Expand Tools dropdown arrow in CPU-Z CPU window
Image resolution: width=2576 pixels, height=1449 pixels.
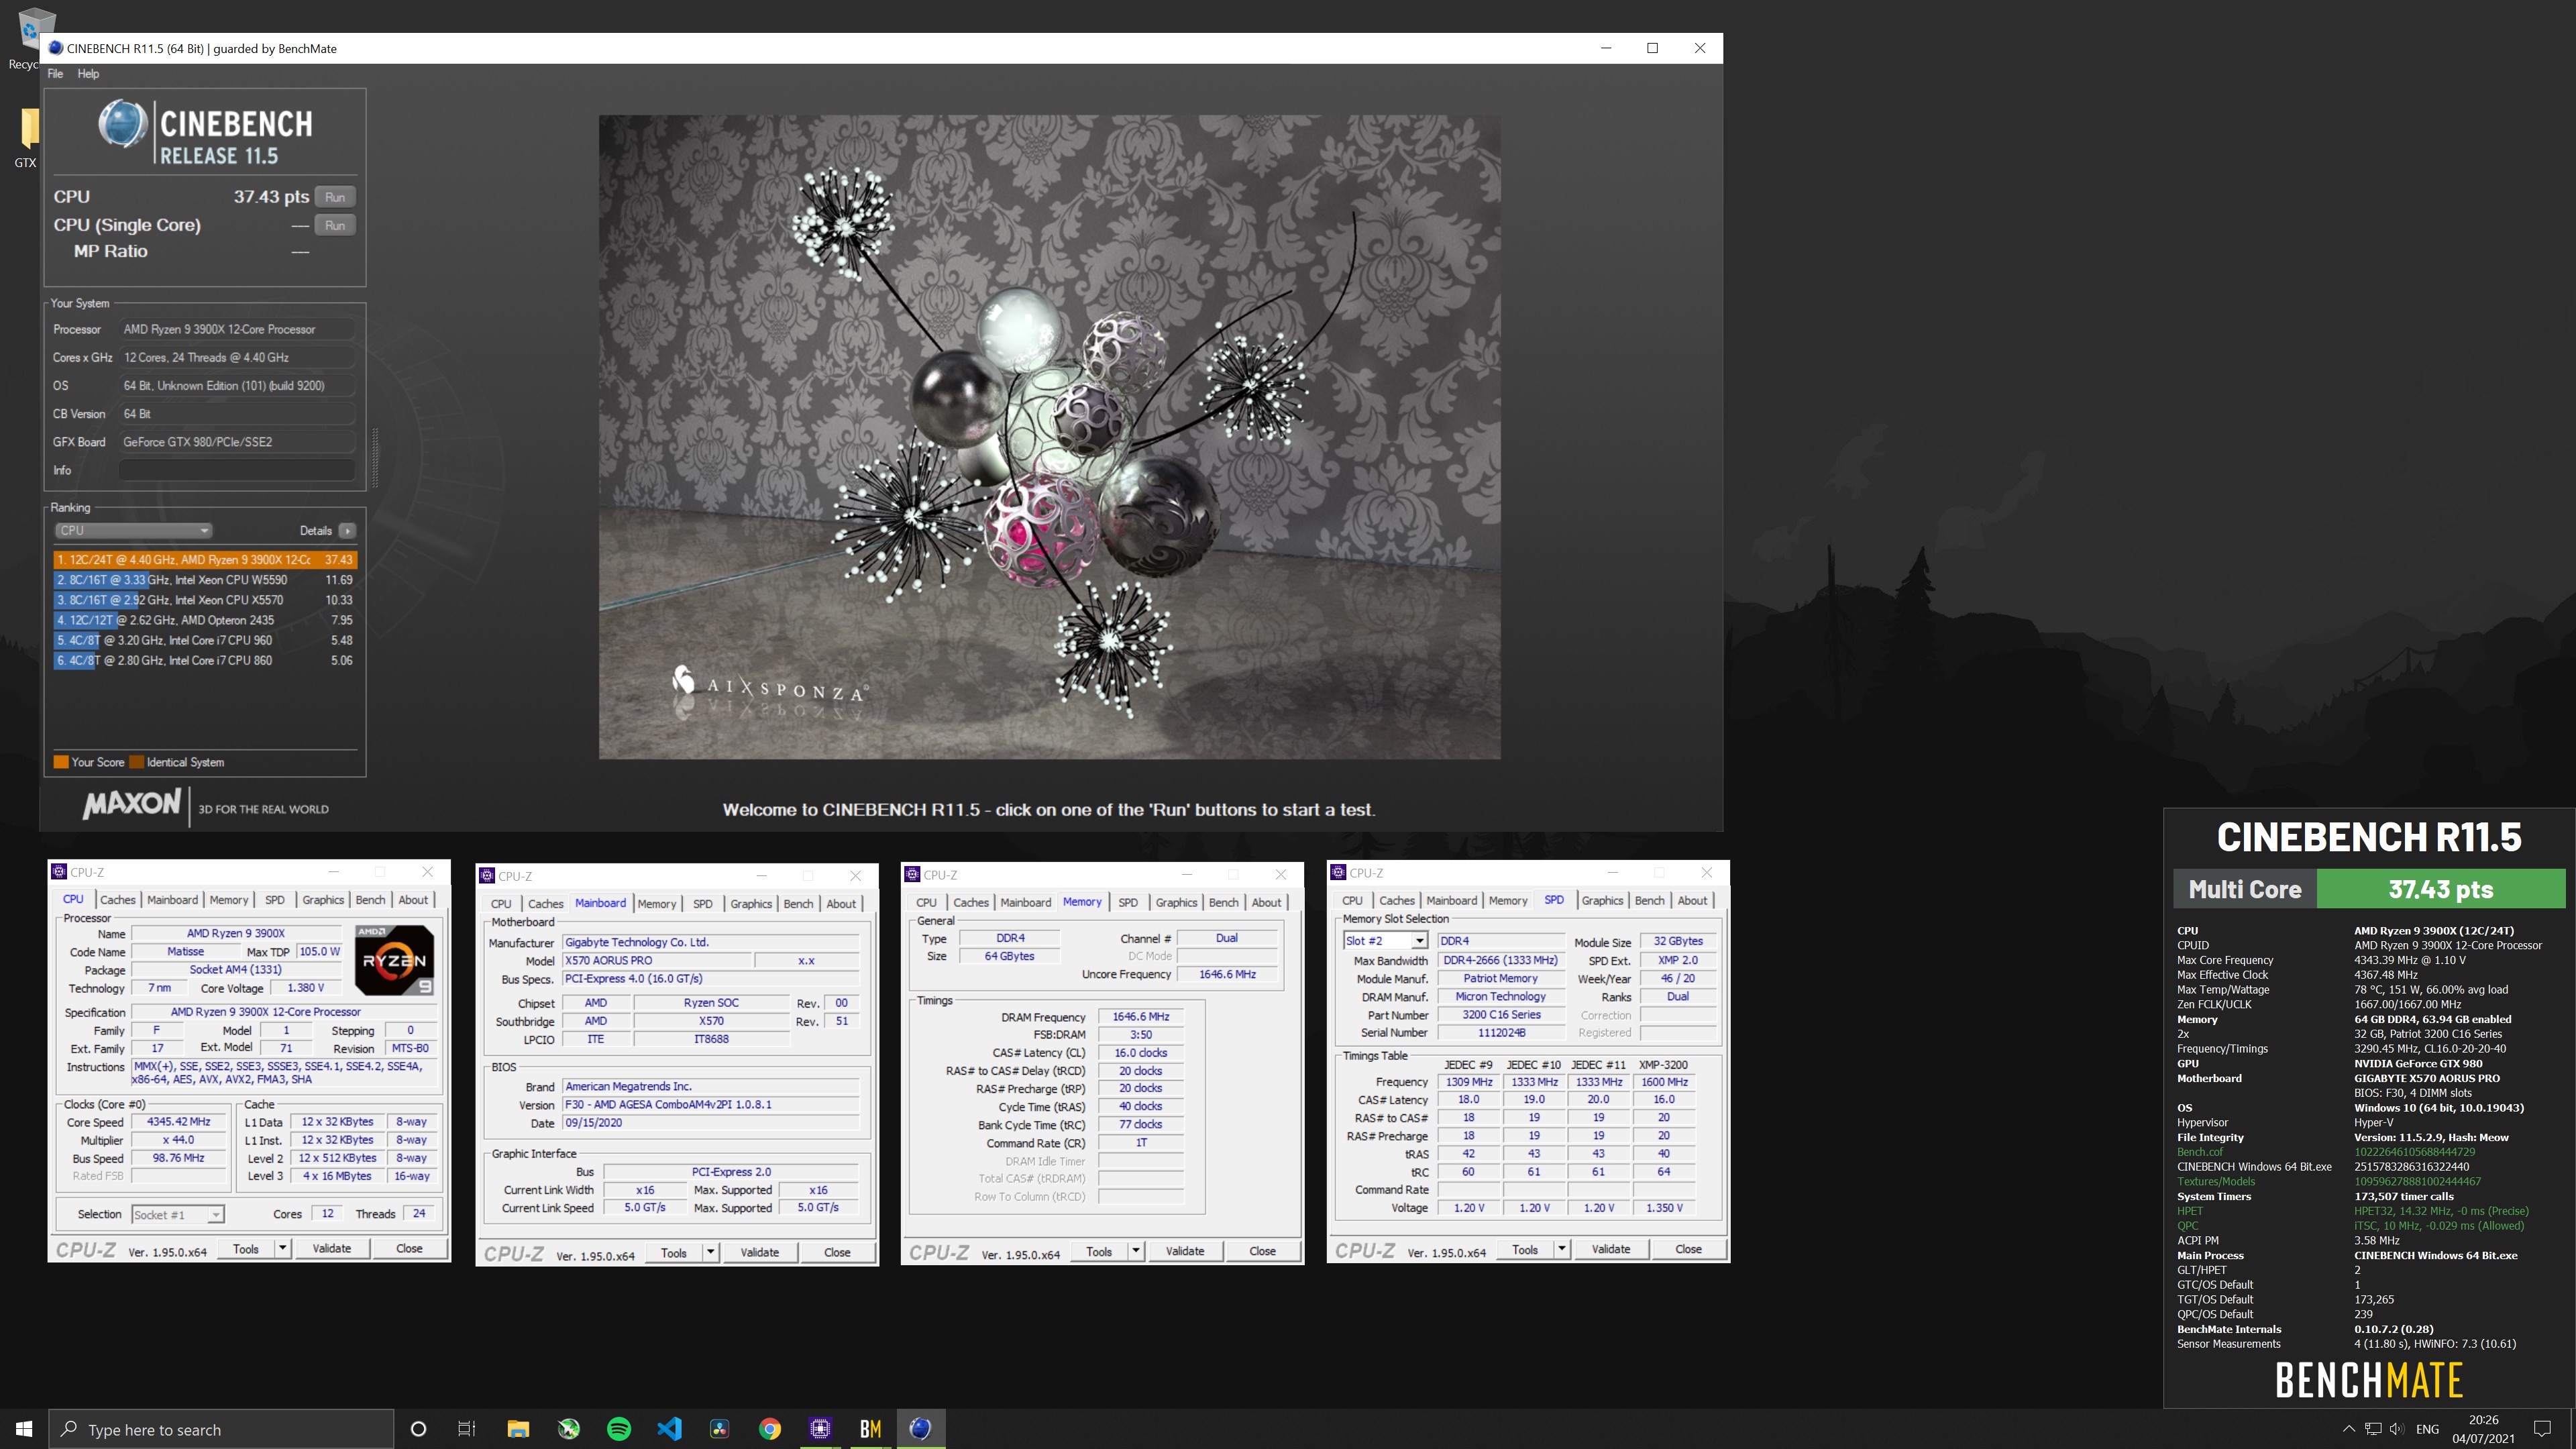(283, 1248)
